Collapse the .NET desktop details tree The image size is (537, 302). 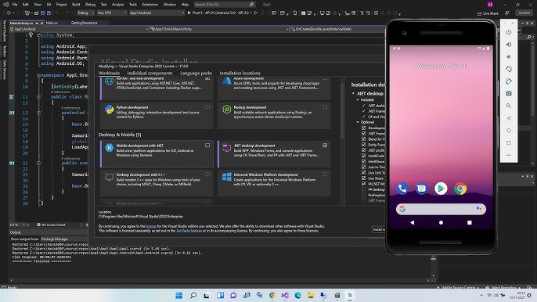coord(353,93)
